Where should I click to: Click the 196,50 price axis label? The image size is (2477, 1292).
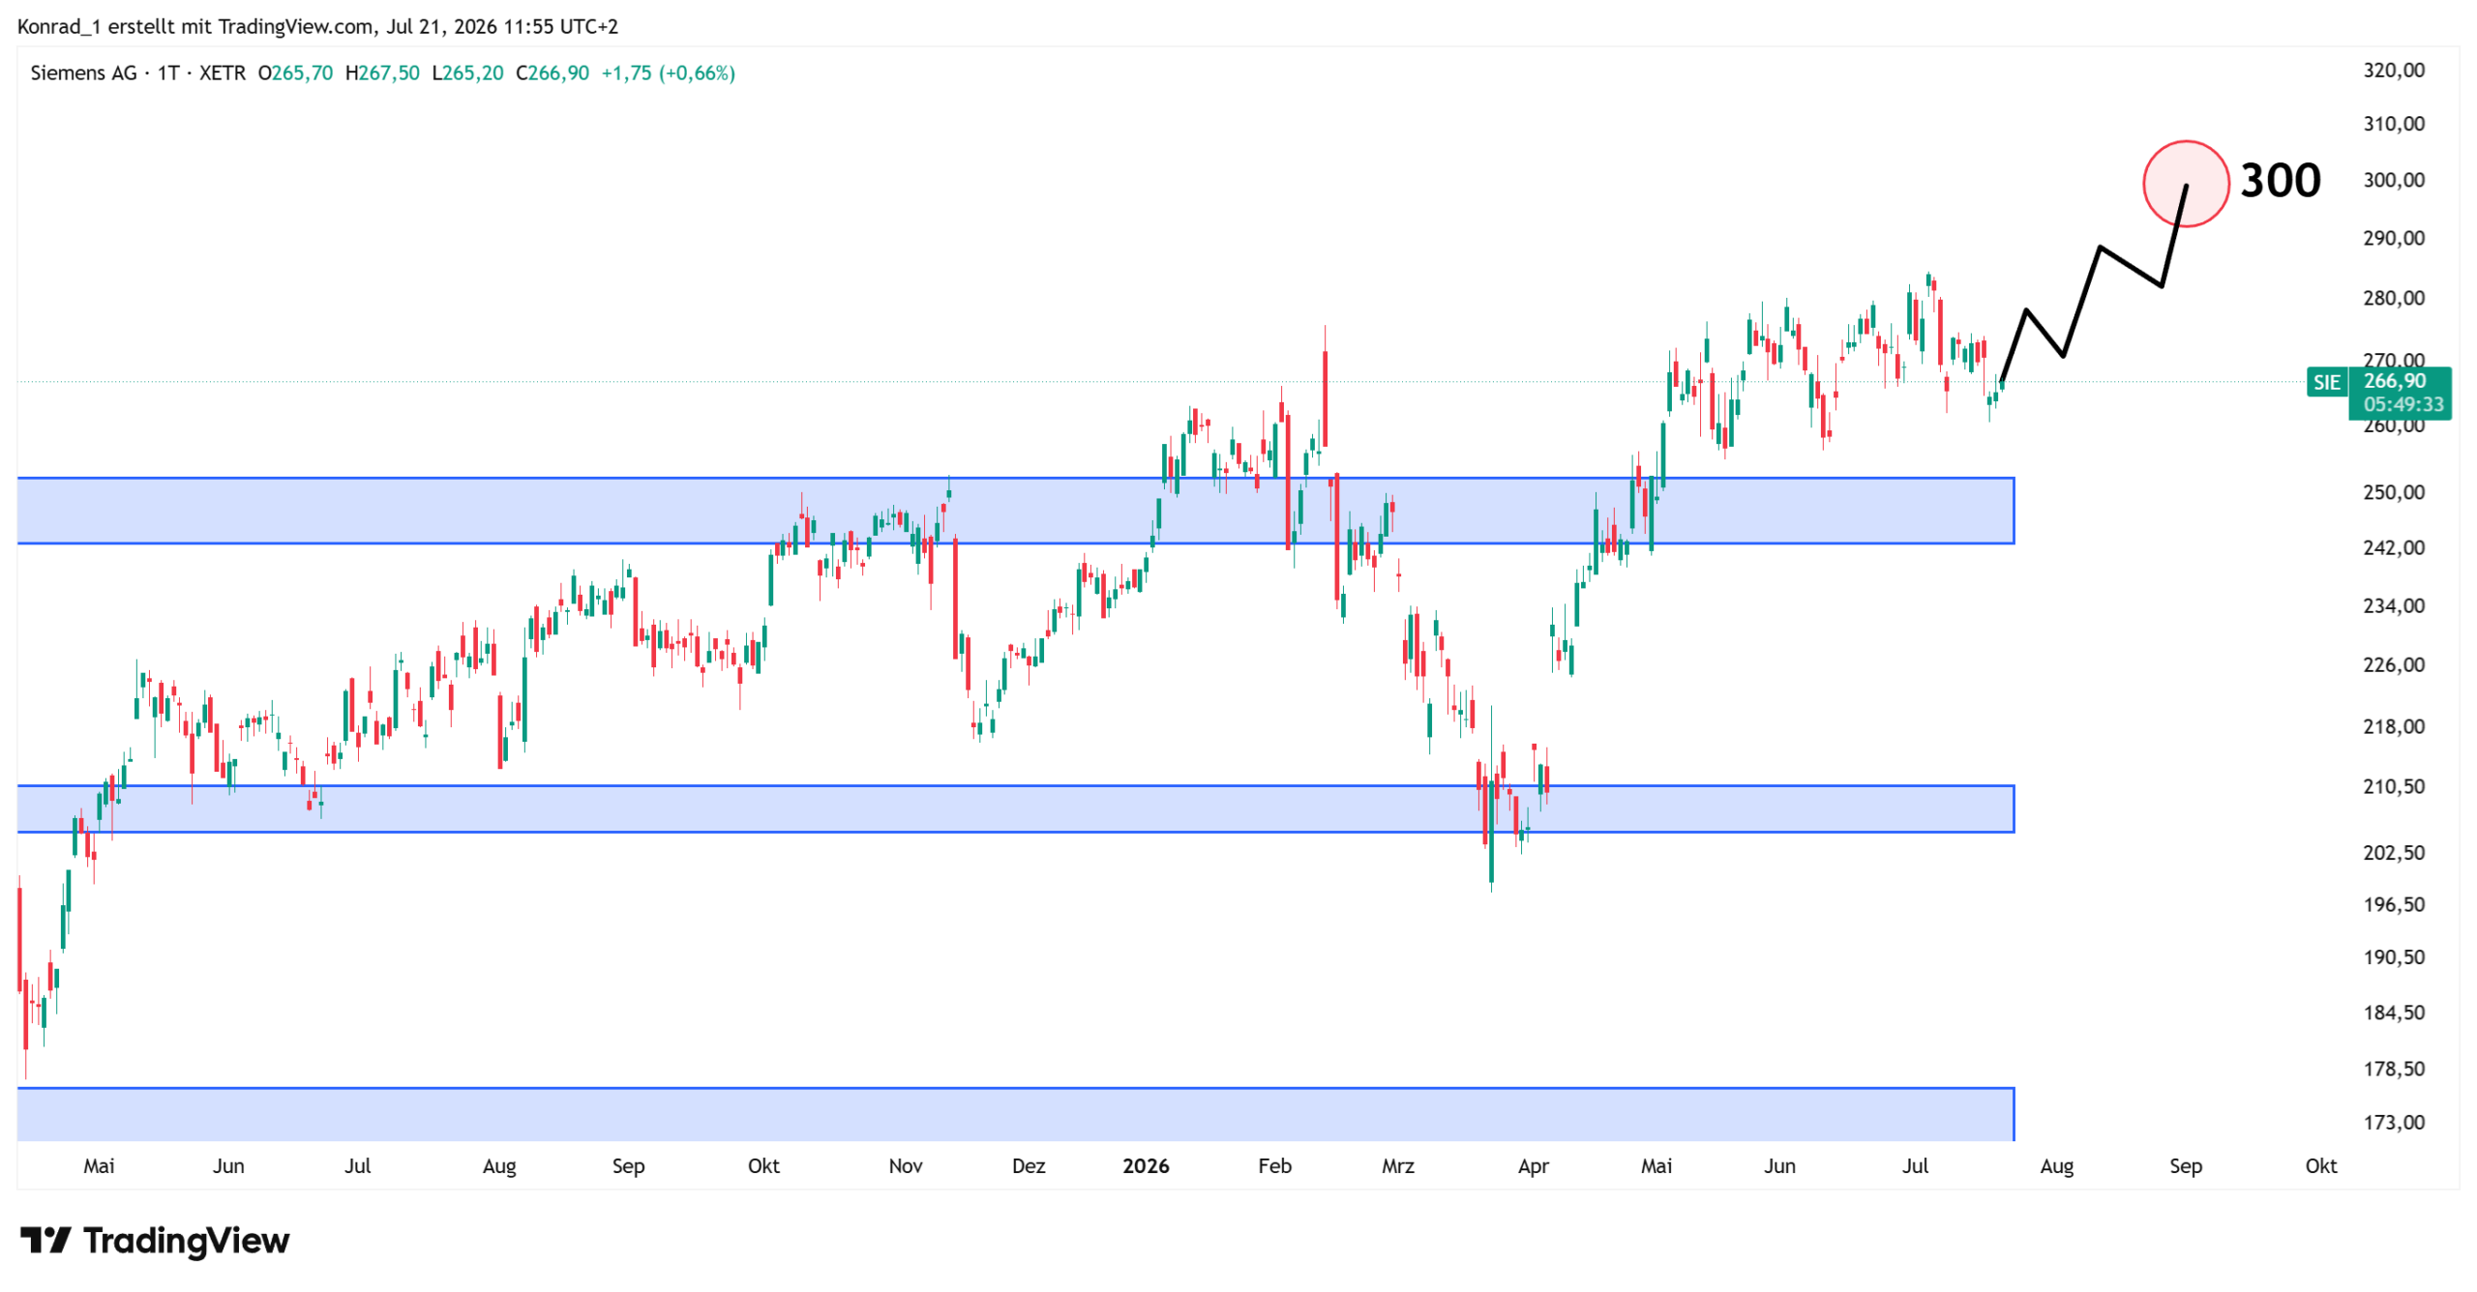2393,905
